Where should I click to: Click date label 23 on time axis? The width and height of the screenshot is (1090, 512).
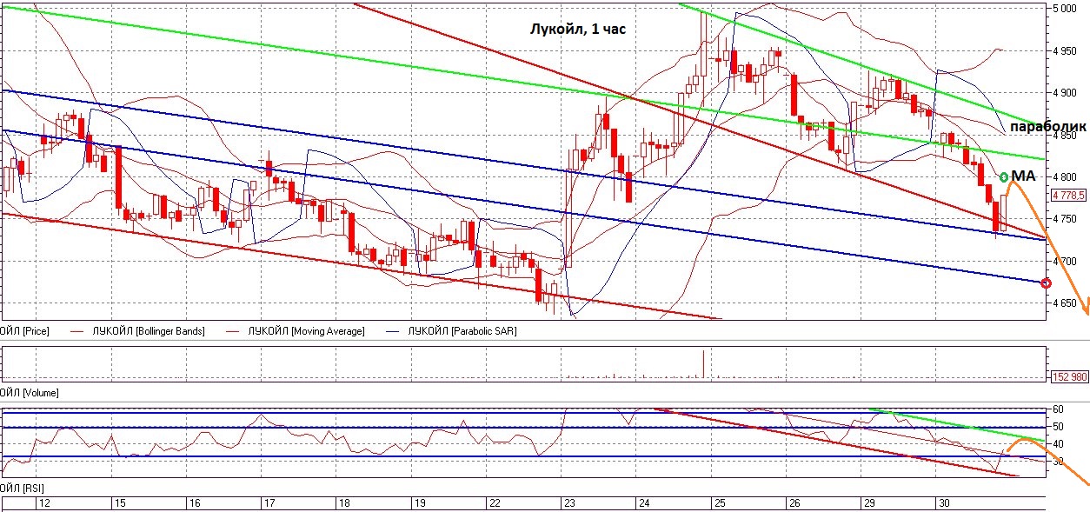click(x=568, y=503)
